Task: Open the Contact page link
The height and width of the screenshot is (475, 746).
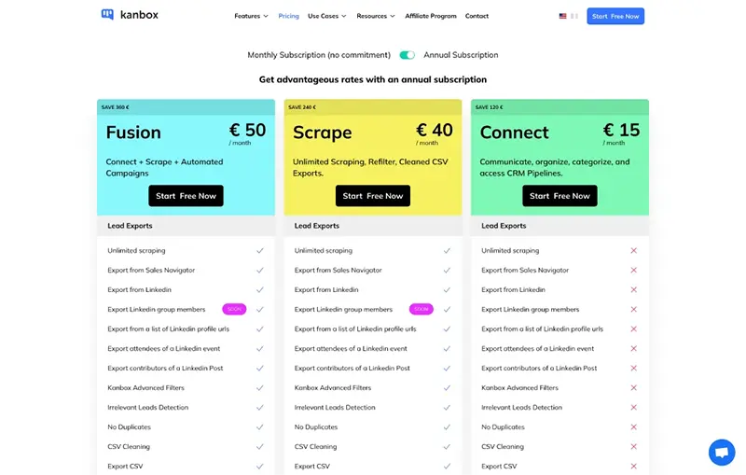Action: point(477,16)
